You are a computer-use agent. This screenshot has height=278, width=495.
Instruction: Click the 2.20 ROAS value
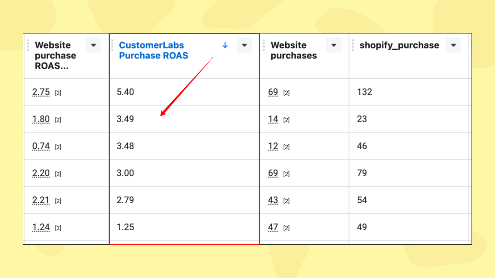coord(41,173)
